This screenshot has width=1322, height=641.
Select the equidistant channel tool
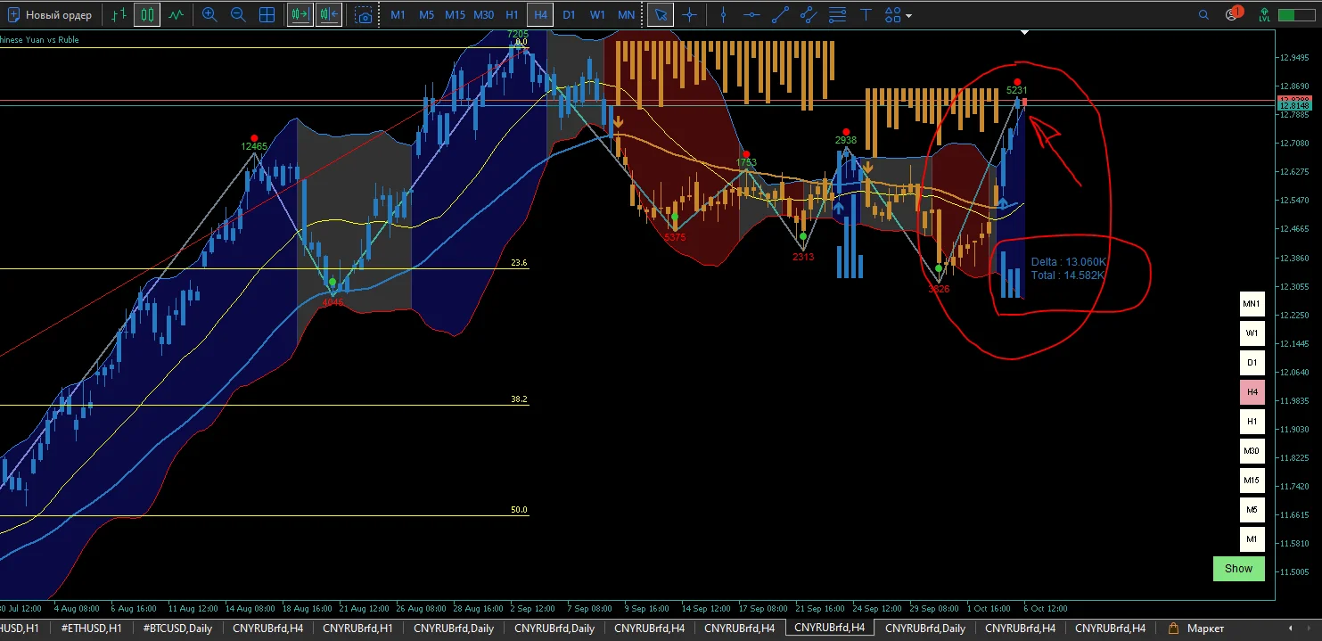coord(809,15)
